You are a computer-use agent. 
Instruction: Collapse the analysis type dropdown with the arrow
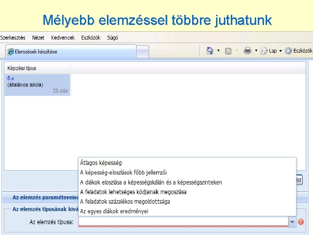pos(292,222)
